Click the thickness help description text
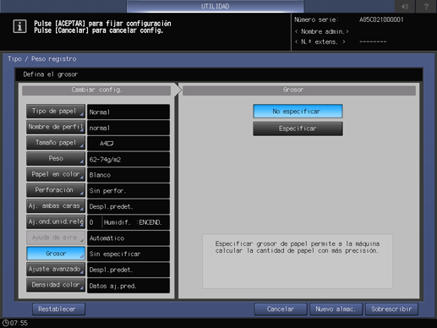 (x=298, y=247)
